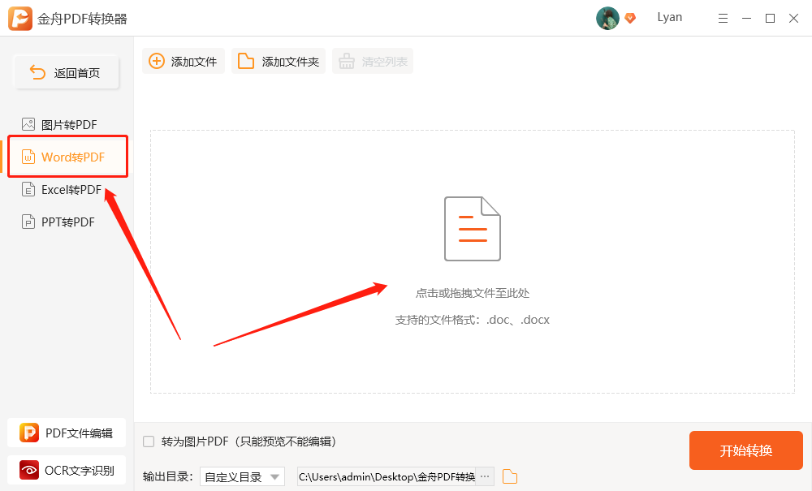
Task: Select Word转PDF in the sidebar
Action: point(68,157)
